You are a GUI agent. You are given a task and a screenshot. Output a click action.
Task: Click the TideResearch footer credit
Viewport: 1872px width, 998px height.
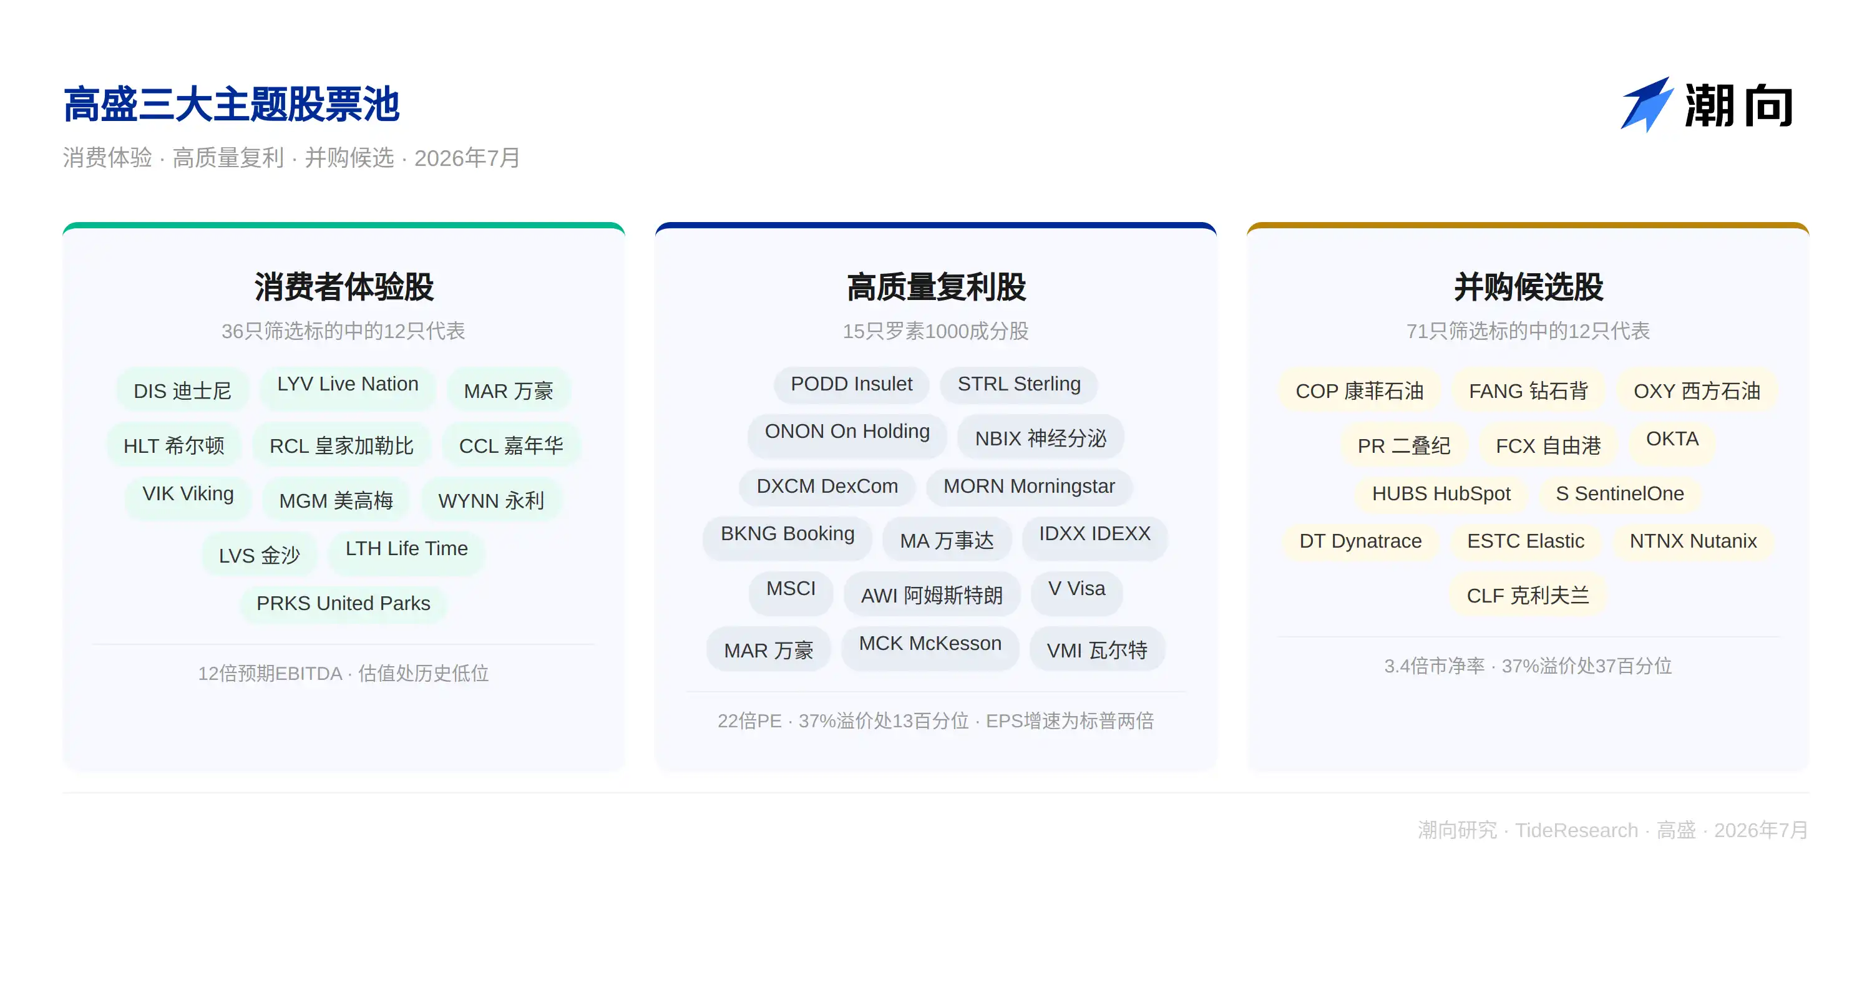point(1612,830)
